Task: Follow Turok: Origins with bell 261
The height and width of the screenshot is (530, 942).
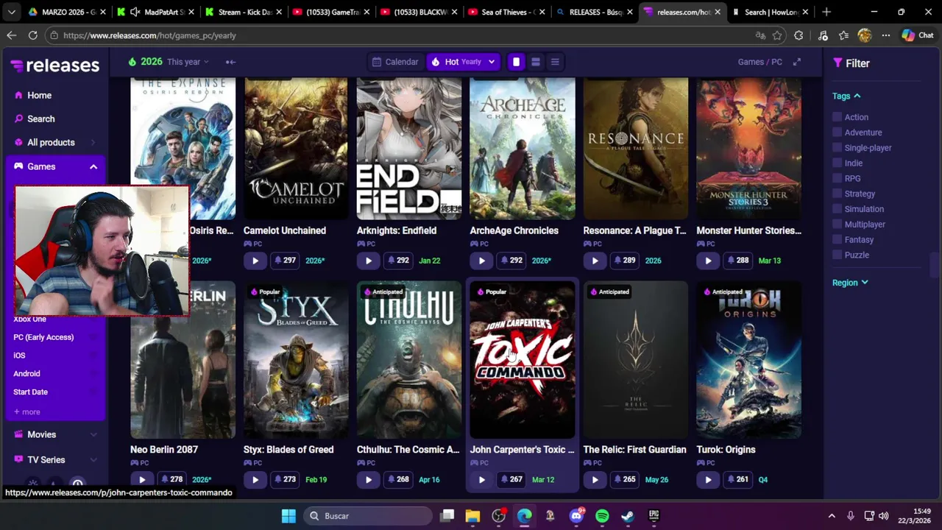Action: (x=737, y=480)
